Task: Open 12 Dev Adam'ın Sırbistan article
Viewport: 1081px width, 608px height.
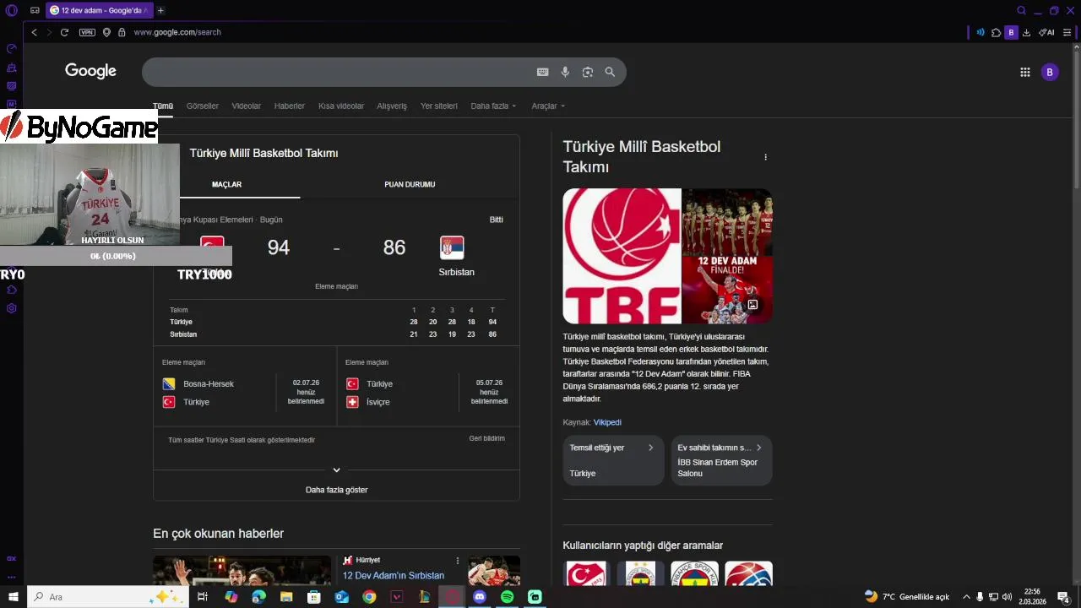Action: pyautogui.click(x=393, y=575)
